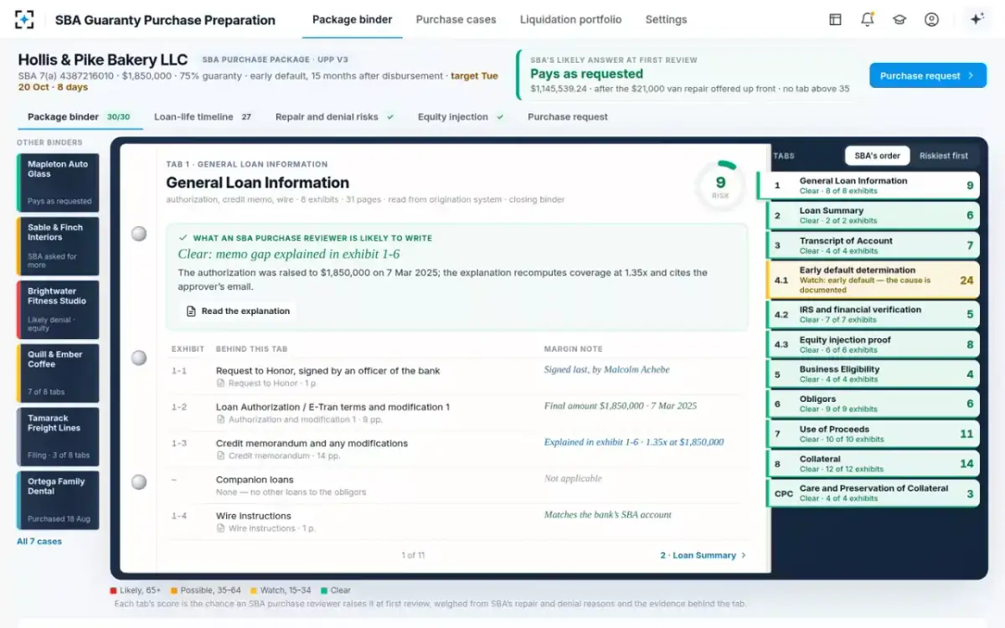Open Mapleton Auto Glass binder
This screenshot has height=628, width=1005.
58,183
